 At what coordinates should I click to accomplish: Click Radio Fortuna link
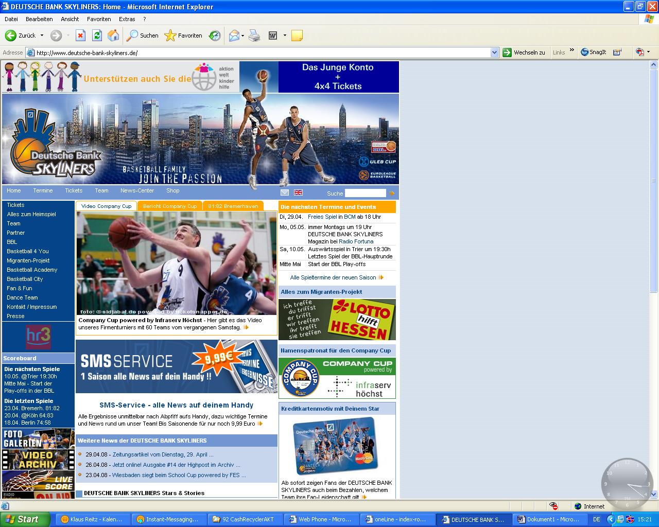[356, 241]
